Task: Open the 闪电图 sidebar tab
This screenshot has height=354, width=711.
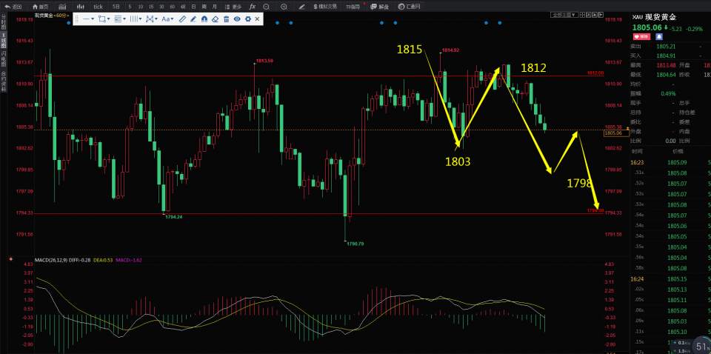Action: [3, 59]
